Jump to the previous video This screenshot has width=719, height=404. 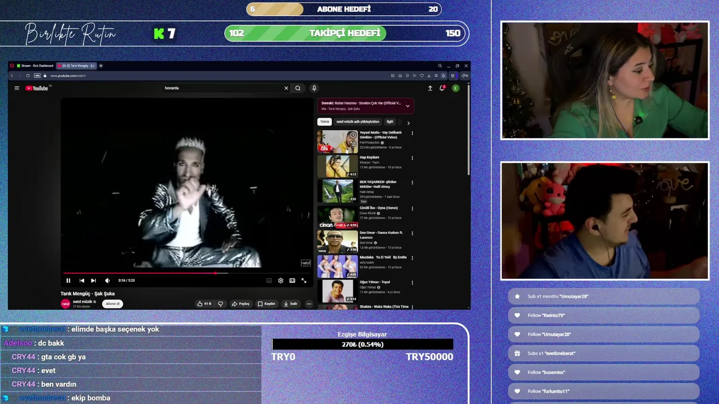(81, 281)
